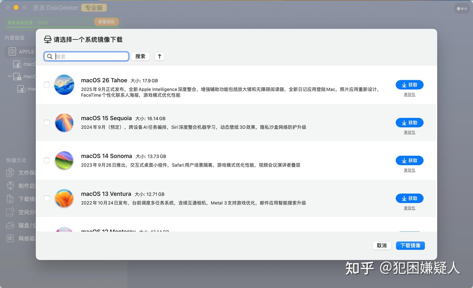Screen dimensions: 473x288
Task: Click the macOS 14 Sonoma system icon
Action: click(64, 160)
